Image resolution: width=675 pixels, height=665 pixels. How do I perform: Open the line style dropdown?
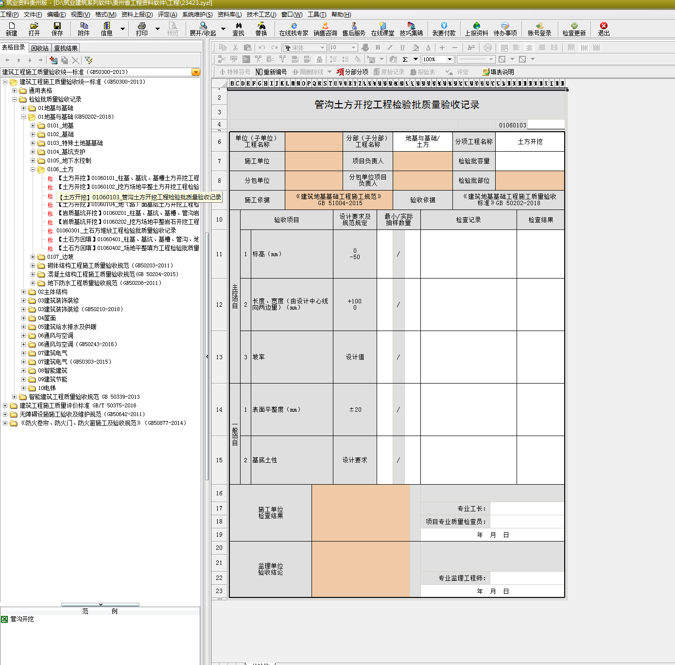491,59
